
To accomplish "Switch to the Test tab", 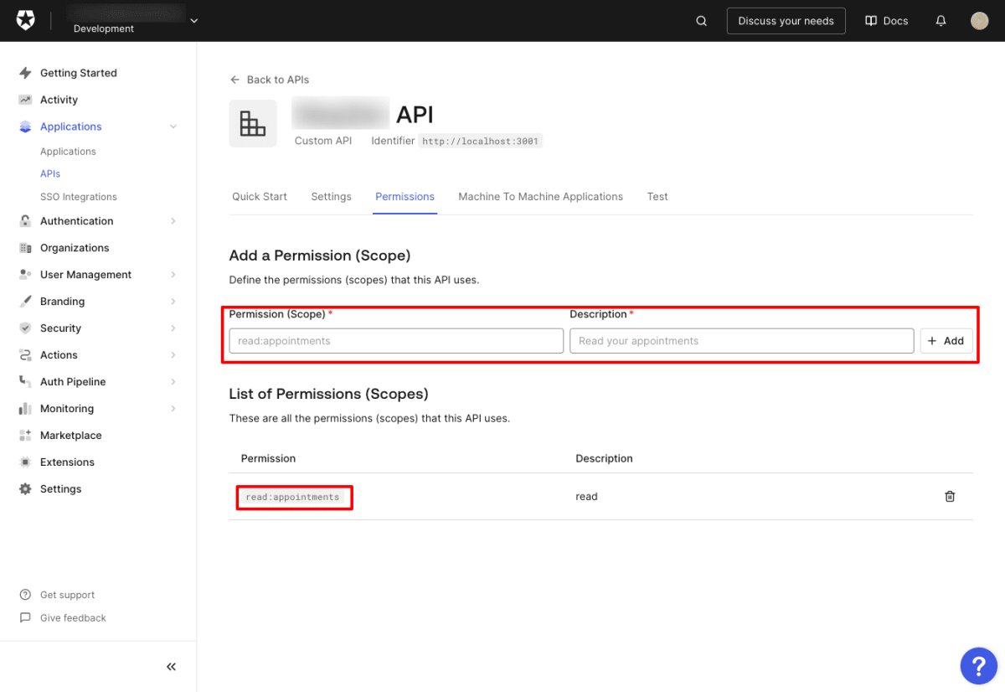I will [x=657, y=197].
